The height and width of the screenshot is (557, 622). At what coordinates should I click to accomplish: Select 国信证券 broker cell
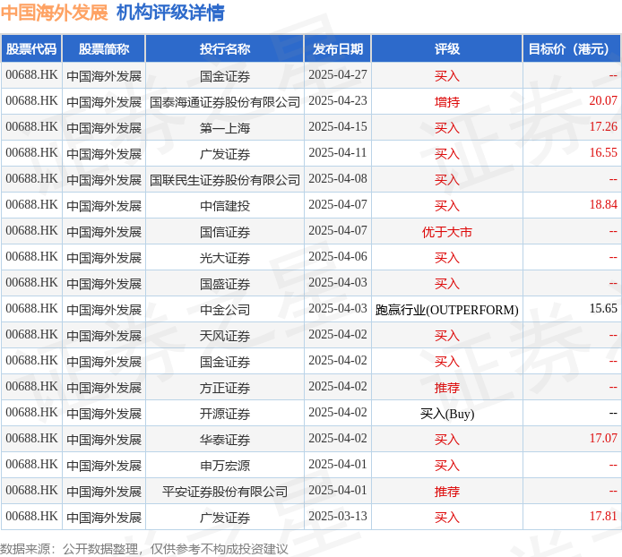(x=225, y=232)
